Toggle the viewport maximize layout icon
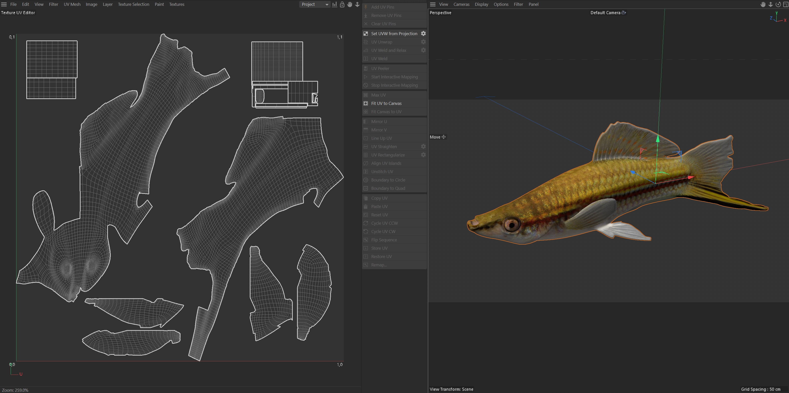The height and width of the screenshot is (393, 789). click(x=785, y=4)
